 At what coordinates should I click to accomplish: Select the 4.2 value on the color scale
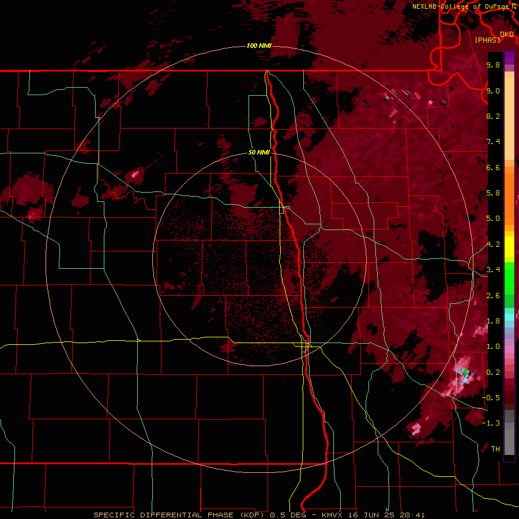pos(493,245)
